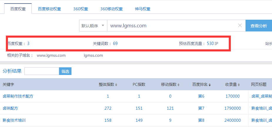Open page title link in 卤味配方 row

pyautogui.click(x=262, y=108)
